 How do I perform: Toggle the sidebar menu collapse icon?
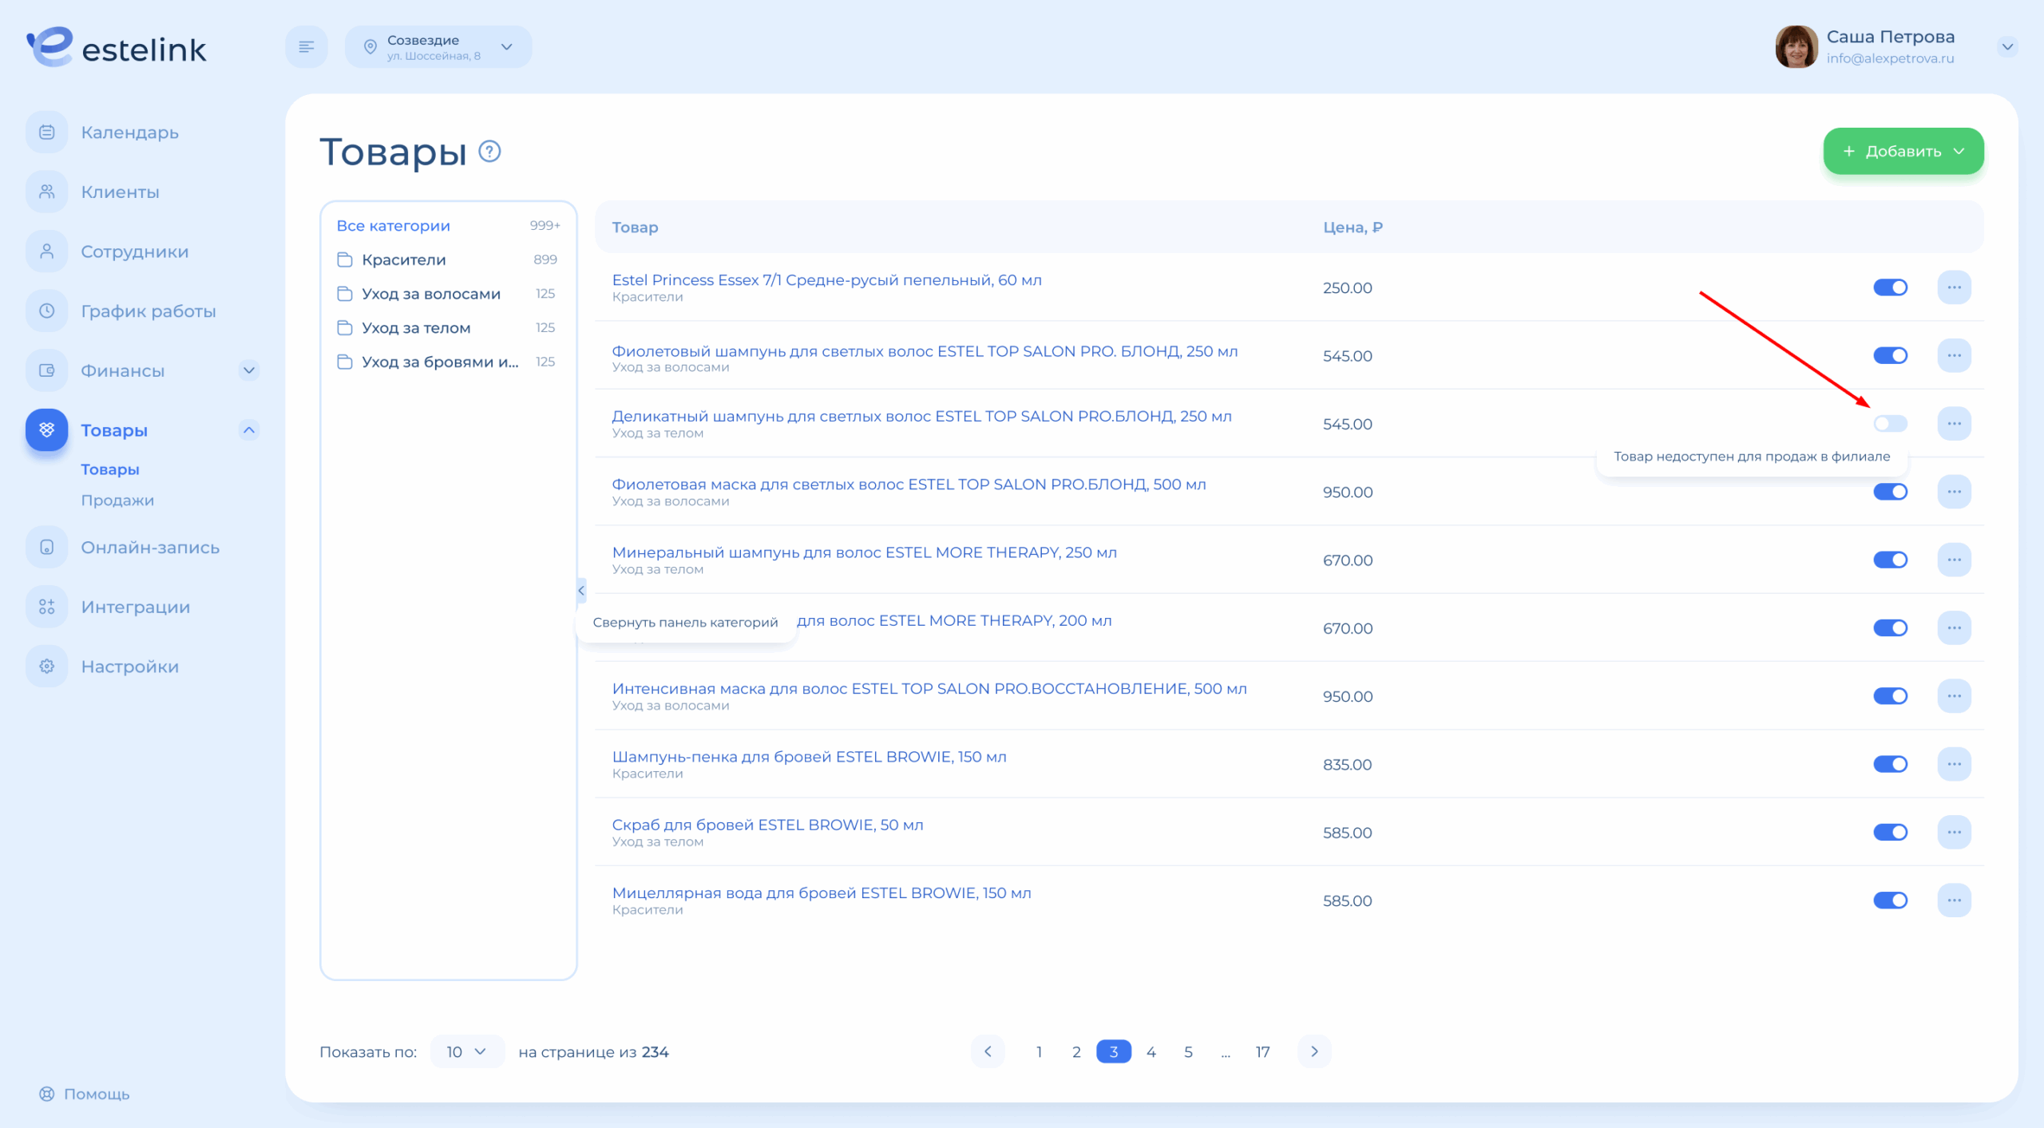coord(307,47)
